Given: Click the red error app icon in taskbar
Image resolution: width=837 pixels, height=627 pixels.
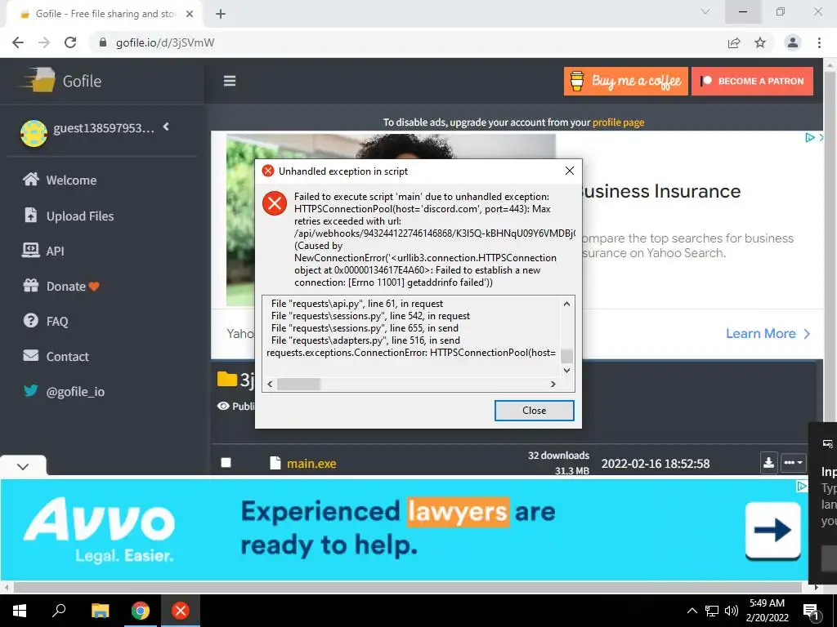Looking at the screenshot, I should click(181, 611).
